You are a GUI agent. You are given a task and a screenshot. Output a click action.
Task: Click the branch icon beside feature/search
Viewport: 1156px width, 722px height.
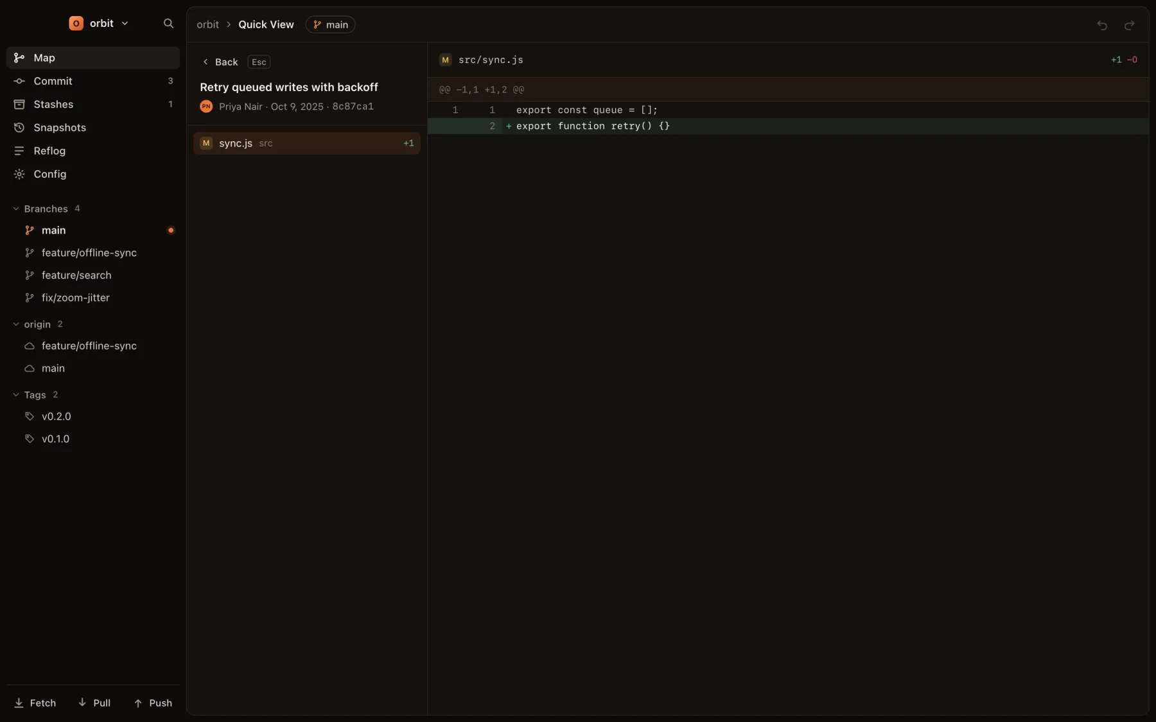point(30,275)
